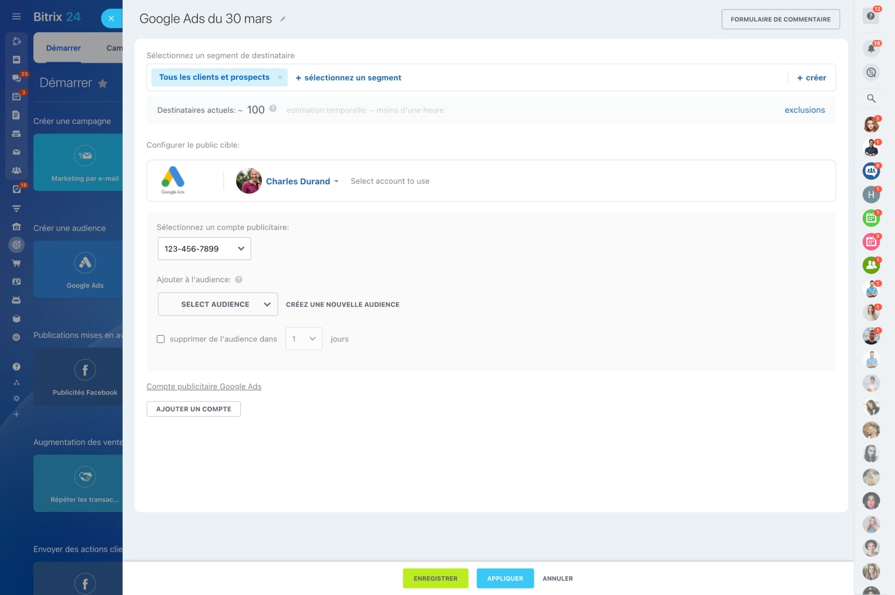Screen dimensions: 895x595
Task: Remove the 'Tous les clients et prospects' segment
Action: tap(280, 77)
